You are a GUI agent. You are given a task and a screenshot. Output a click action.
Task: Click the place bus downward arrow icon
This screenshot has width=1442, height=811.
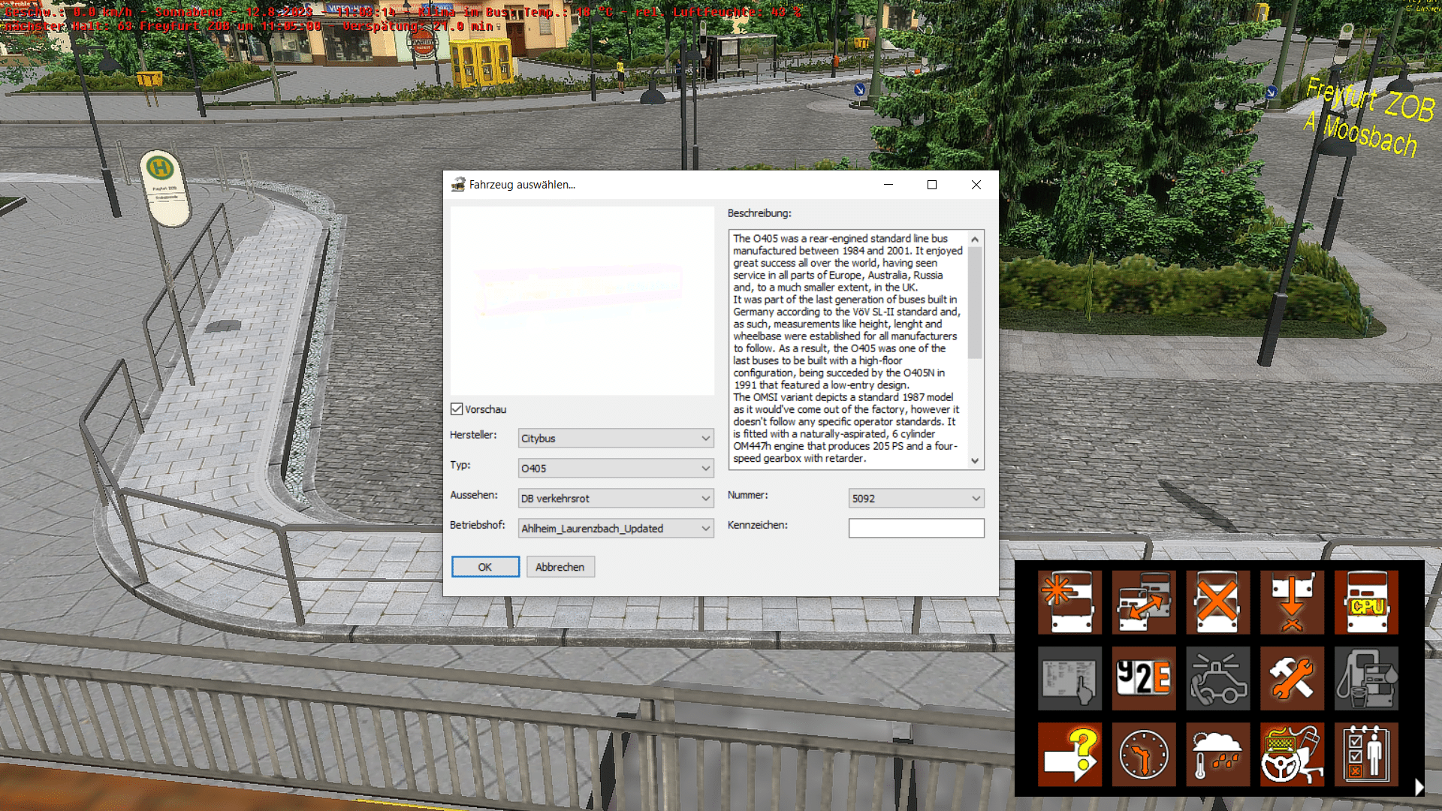coord(1292,601)
